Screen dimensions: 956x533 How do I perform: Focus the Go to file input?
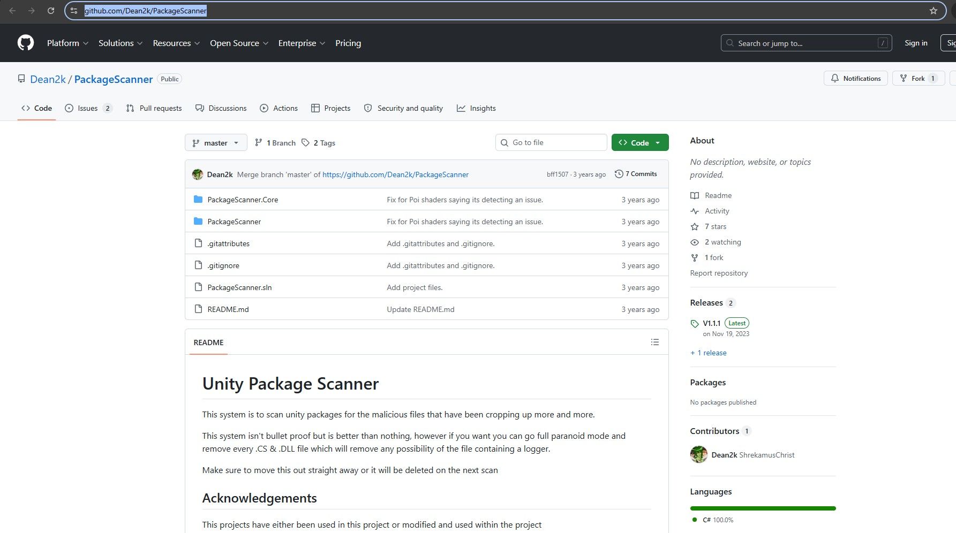click(551, 143)
